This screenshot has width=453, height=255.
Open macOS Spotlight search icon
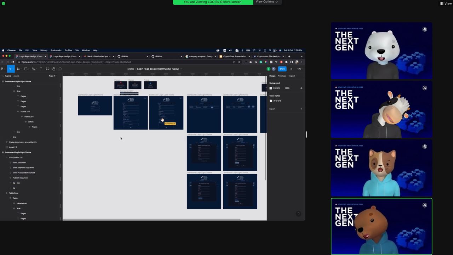[270, 50]
